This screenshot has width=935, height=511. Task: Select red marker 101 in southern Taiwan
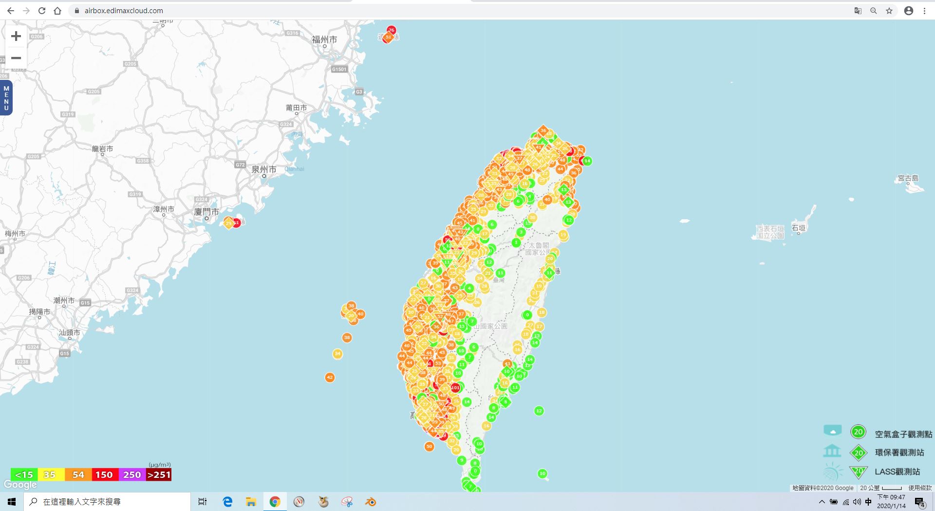(x=455, y=388)
